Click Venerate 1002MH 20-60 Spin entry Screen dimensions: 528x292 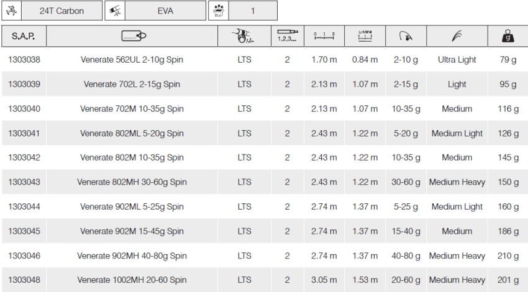(x=132, y=280)
